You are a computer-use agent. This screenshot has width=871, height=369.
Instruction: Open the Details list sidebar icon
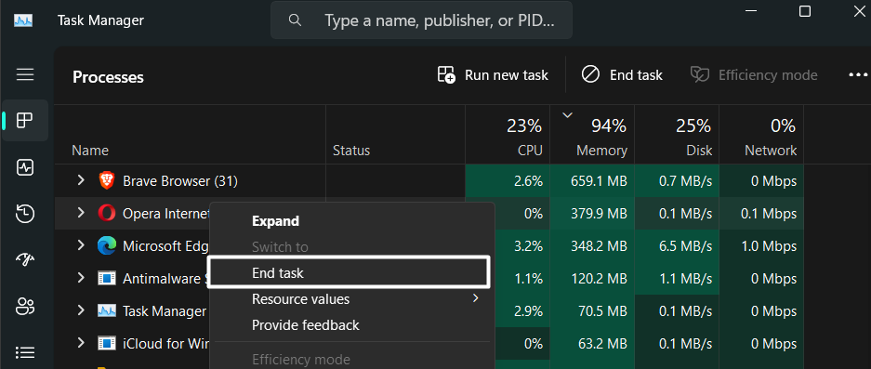[25, 352]
